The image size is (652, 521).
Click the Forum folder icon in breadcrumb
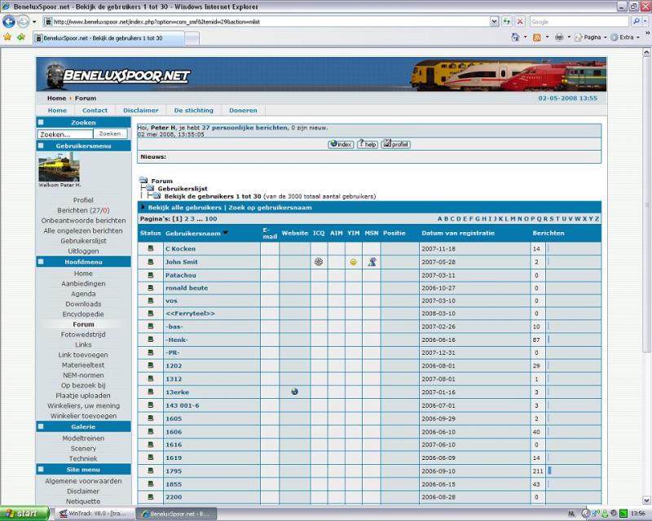point(143,180)
